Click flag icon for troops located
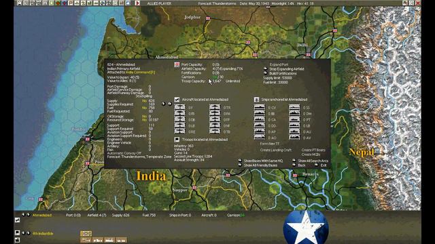The width and height of the screenshot is (435, 244). [177, 140]
